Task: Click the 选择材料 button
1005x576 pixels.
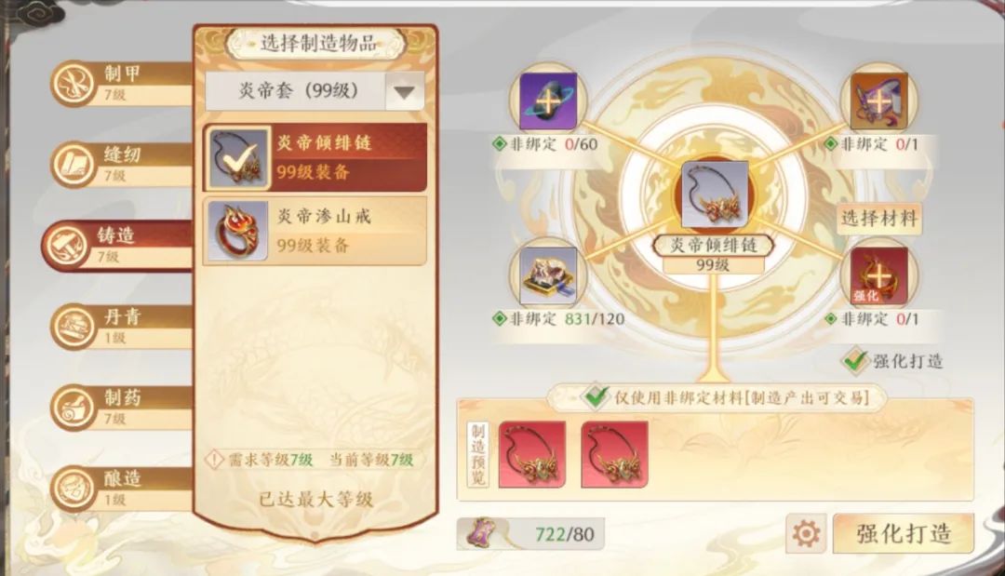Action: [878, 219]
